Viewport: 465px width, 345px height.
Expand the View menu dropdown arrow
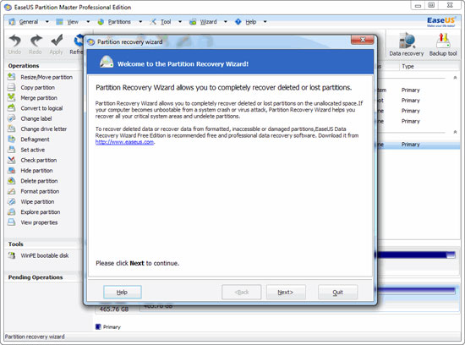88,22
